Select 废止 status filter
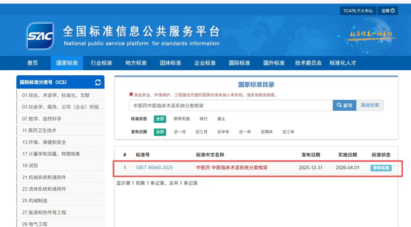The image size is (411, 227). 221,119
